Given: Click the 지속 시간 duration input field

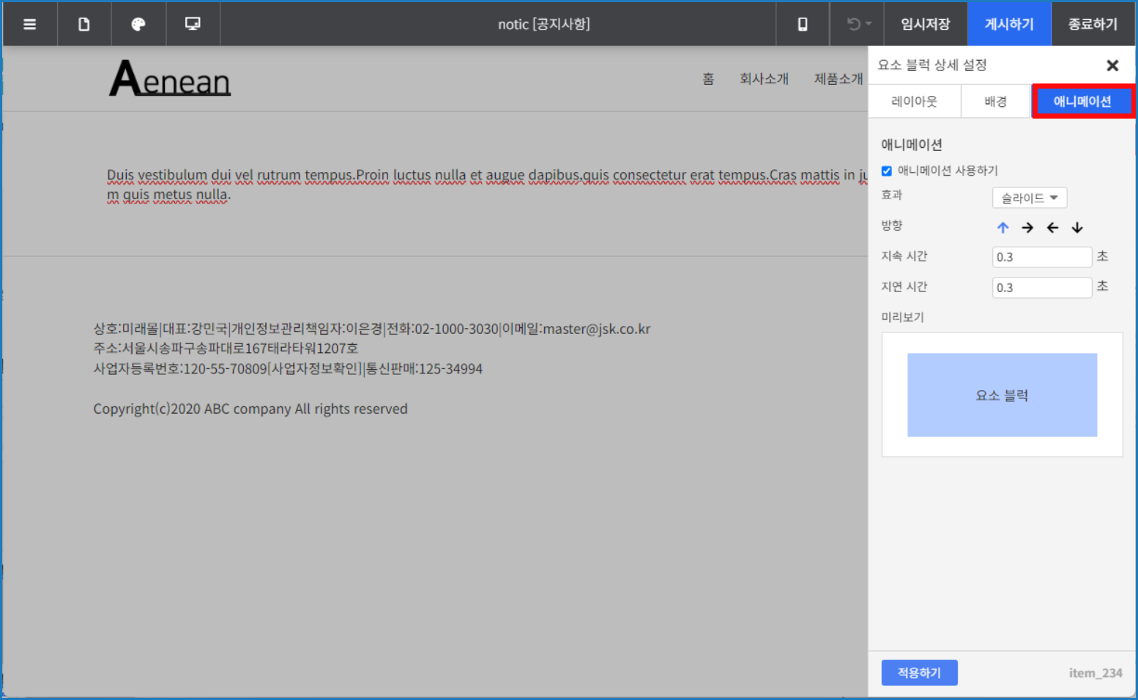Looking at the screenshot, I should (1041, 257).
